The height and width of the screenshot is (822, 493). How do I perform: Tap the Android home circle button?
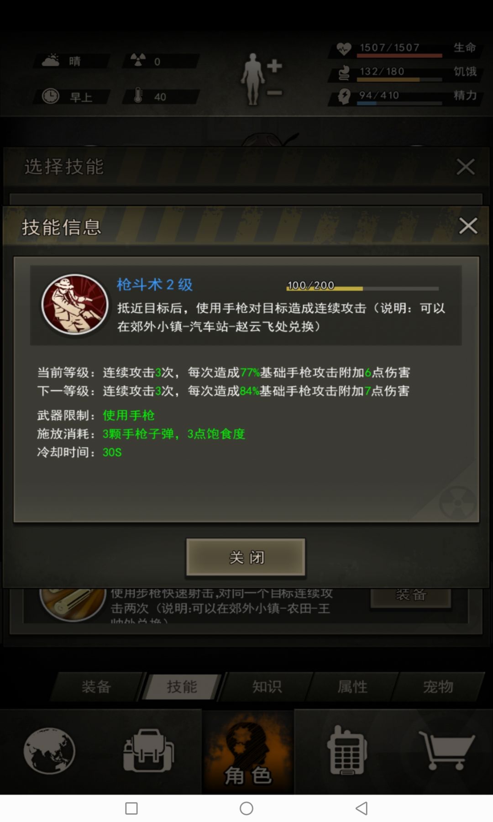pyautogui.click(x=246, y=808)
